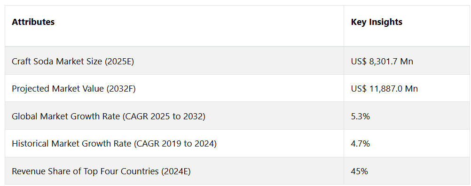
Task: Select the US$ 8,301.7 Mn value
Action: tap(382, 61)
